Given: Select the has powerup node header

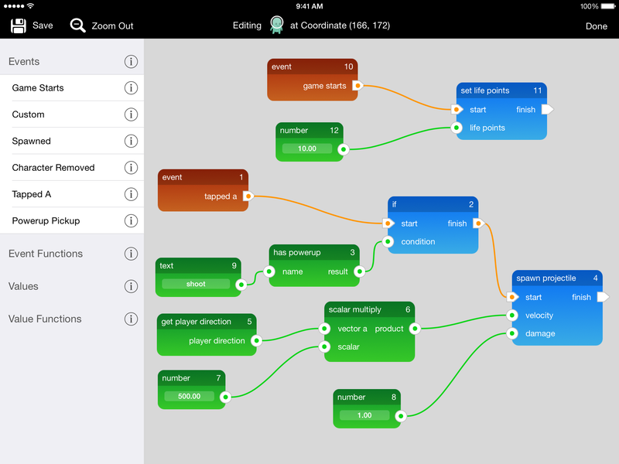Looking at the screenshot, I should [314, 253].
